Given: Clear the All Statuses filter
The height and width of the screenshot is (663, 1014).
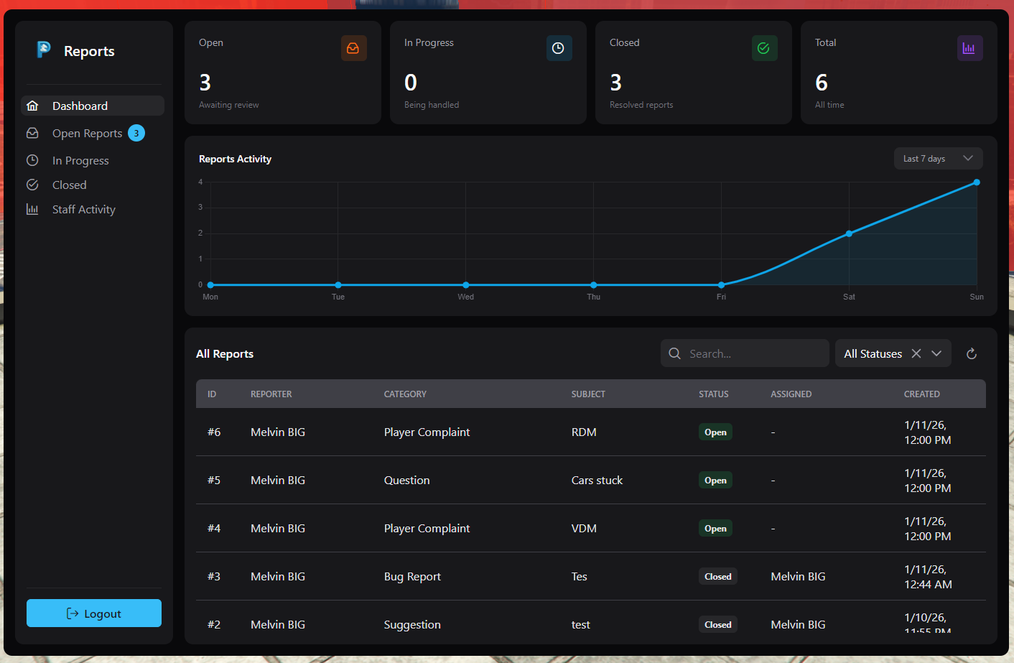Looking at the screenshot, I should tap(916, 353).
